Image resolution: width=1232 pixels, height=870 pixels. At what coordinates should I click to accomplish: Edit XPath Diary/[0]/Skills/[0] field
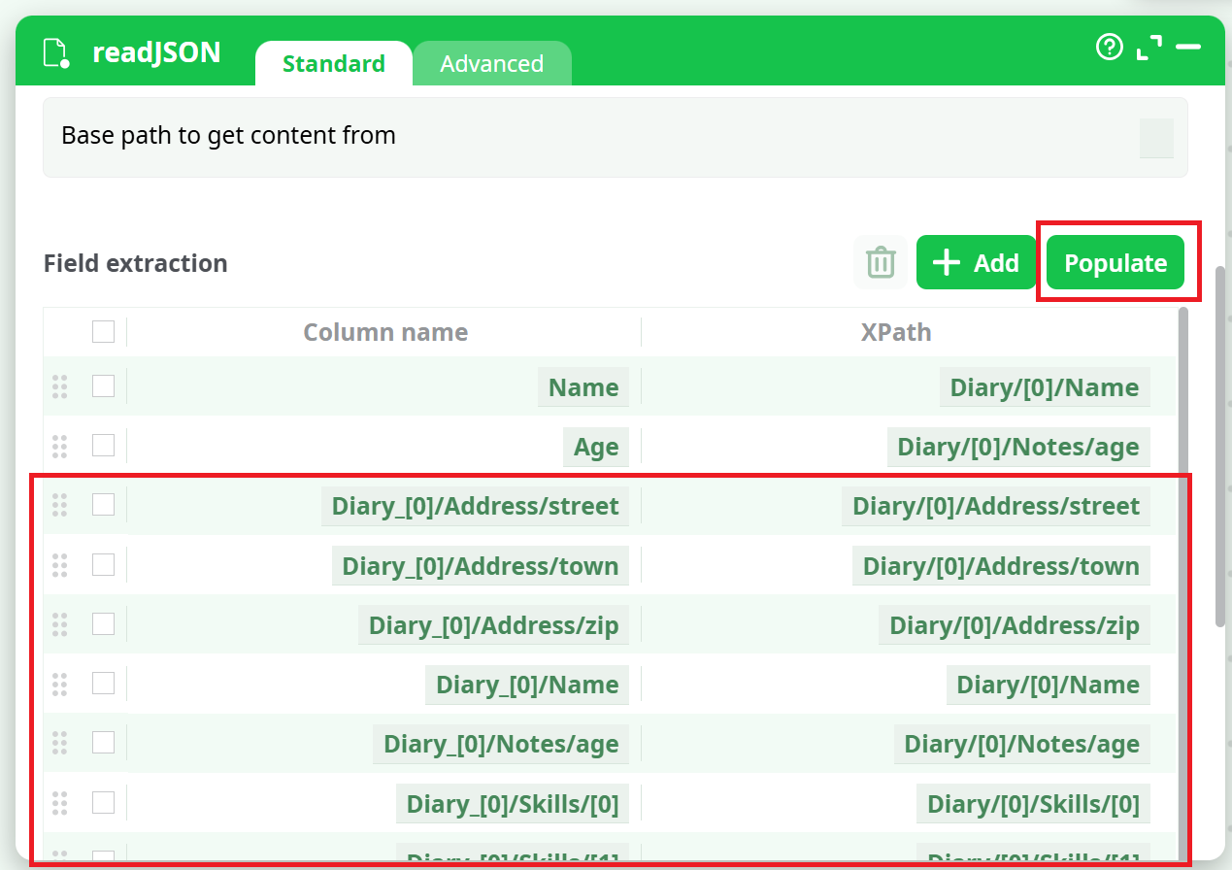(1033, 804)
